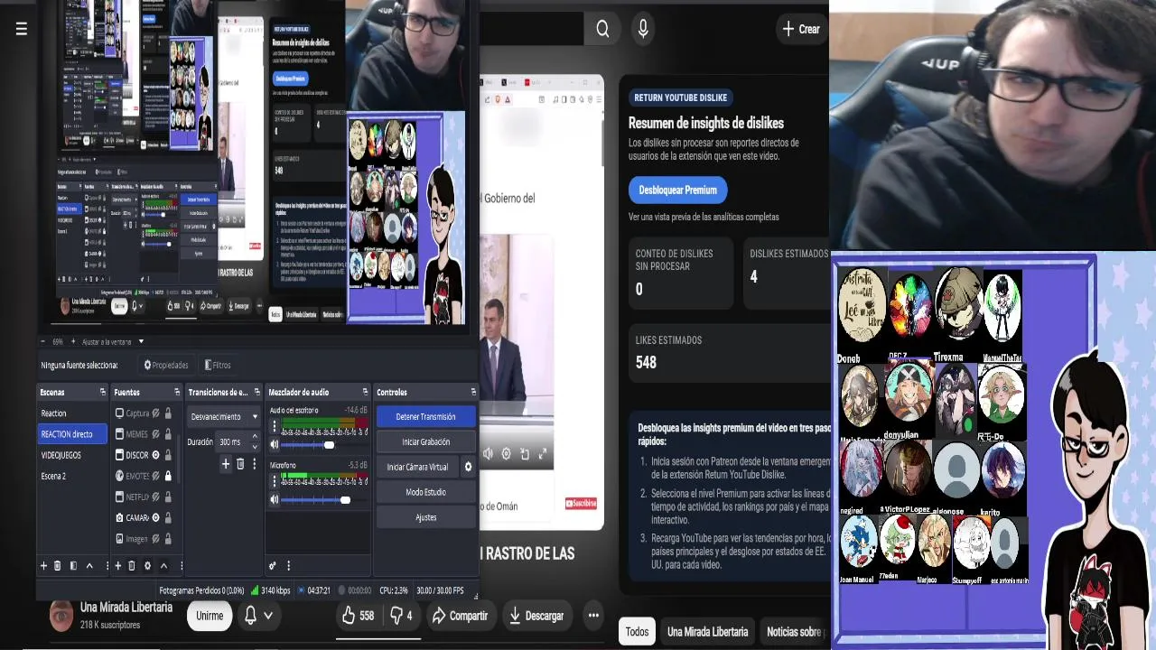Open Una Mirada Libertaria channel avatar

coord(61,616)
